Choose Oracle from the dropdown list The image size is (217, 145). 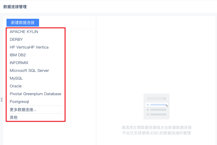(x=16, y=86)
